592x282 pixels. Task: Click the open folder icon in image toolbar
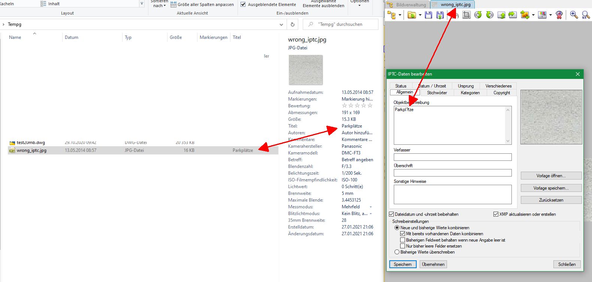coord(412,15)
